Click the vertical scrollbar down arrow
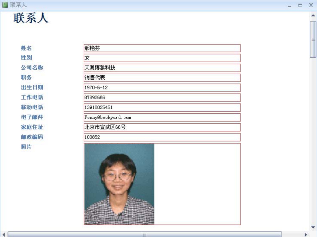 pos(313,227)
